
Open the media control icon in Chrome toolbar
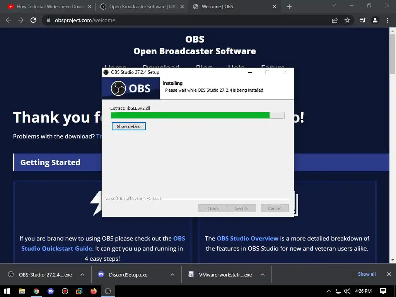(x=362, y=20)
